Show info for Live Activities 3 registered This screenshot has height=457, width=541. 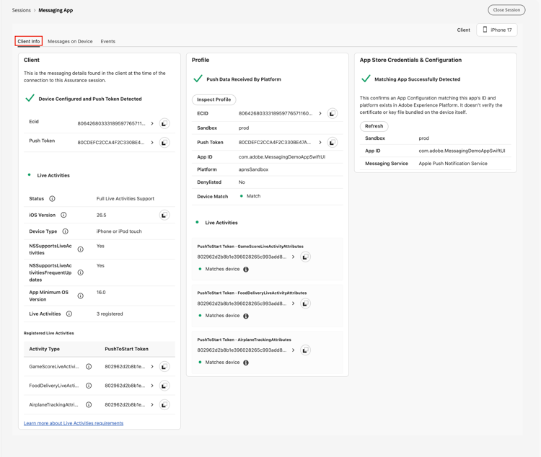tap(69, 314)
